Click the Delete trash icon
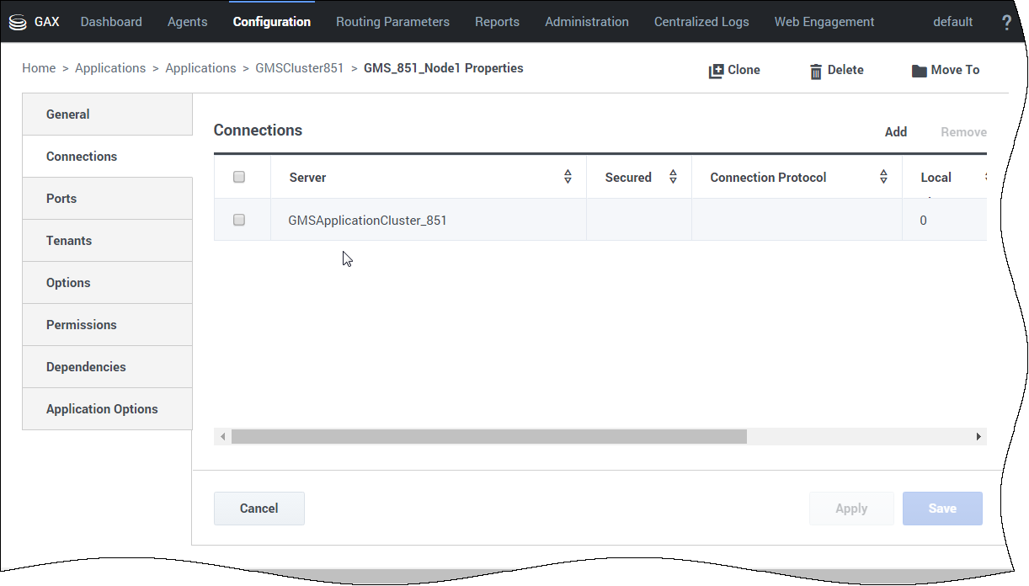Screen dimensions: 1029x586 [816, 70]
